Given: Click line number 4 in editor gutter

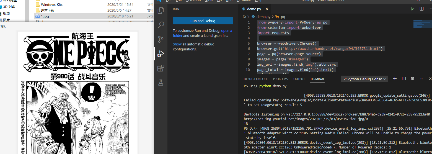Looking at the screenshot, I should 249,38.
